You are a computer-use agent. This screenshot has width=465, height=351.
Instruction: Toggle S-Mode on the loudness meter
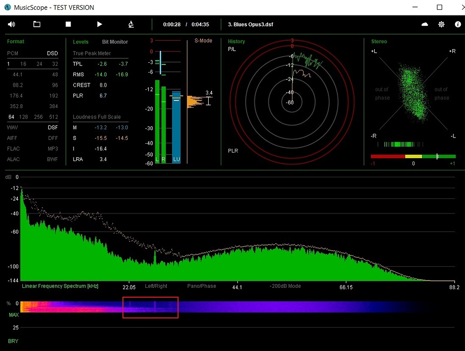[203, 41]
